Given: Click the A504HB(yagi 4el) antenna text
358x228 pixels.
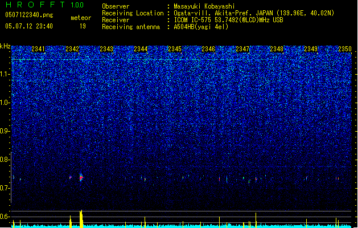Looking at the screenshot, I should point(201,27).
